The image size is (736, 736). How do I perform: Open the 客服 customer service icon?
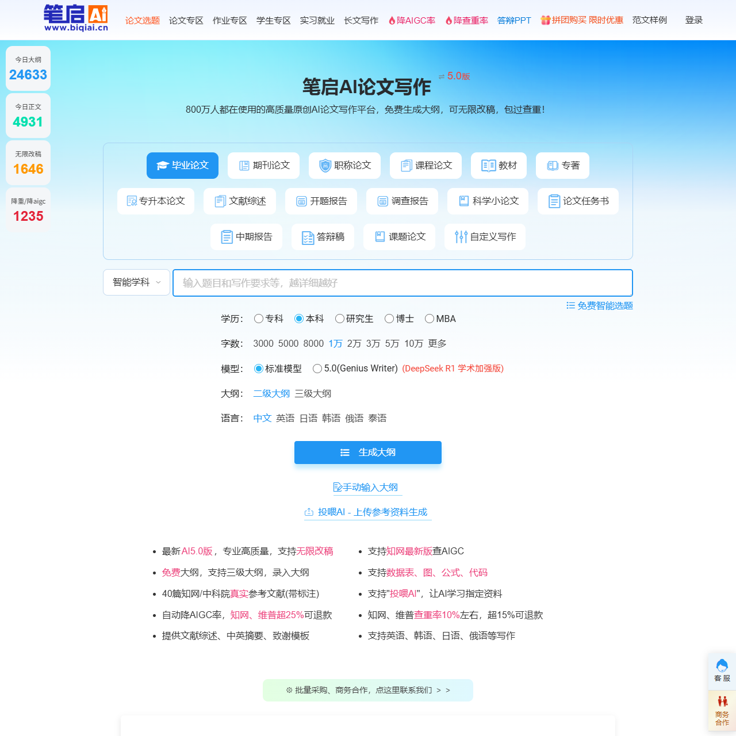point(722,666)
